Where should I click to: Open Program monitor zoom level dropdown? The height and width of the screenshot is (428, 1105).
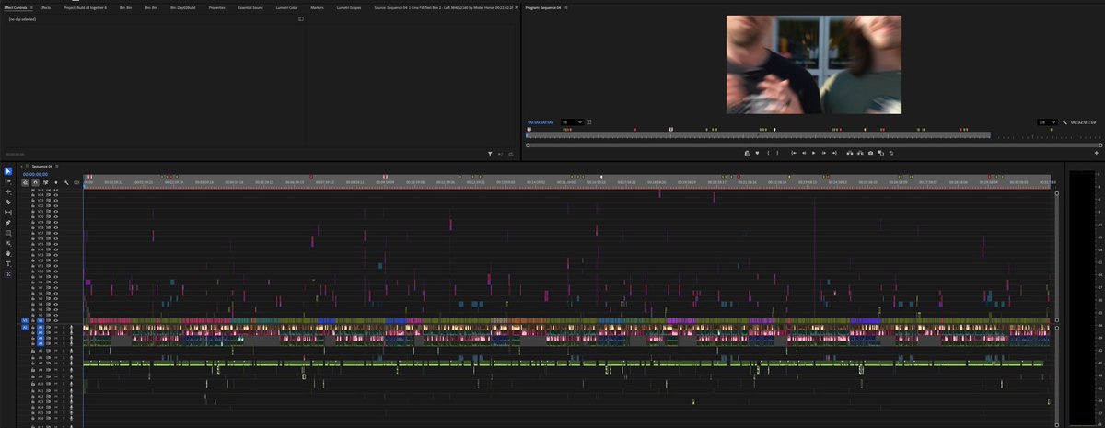[573, 121]
